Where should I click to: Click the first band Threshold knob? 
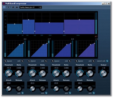click(9, 73)
